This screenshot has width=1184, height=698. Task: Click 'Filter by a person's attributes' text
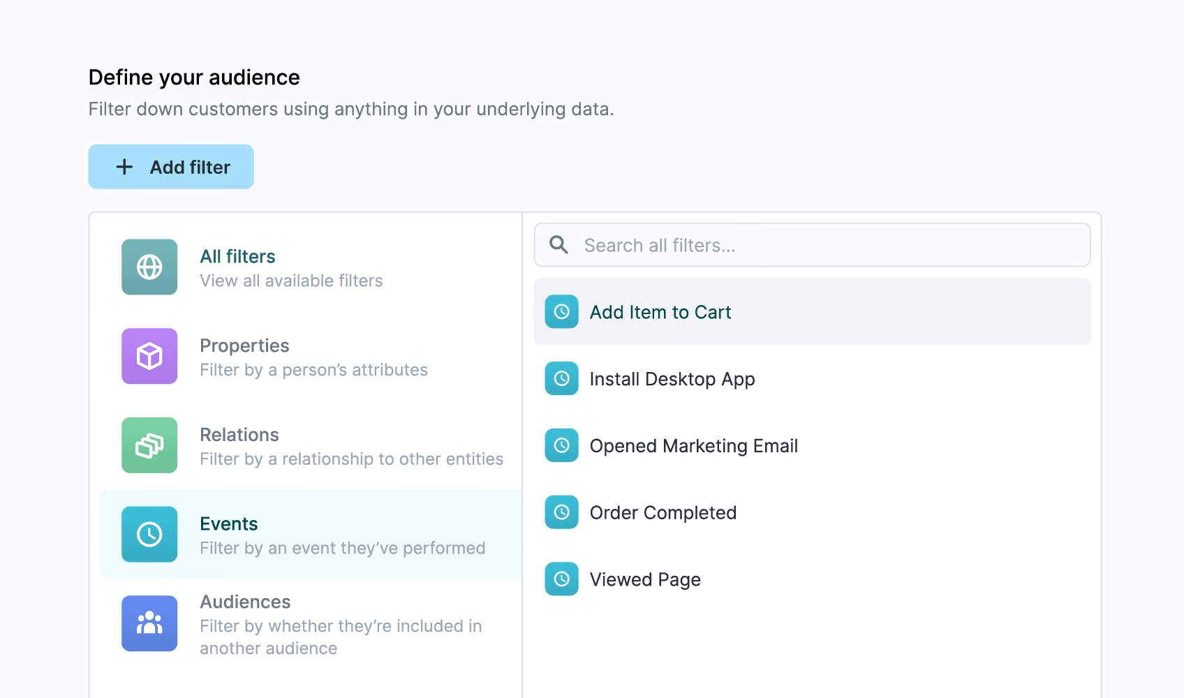click(x=313, y=370)
